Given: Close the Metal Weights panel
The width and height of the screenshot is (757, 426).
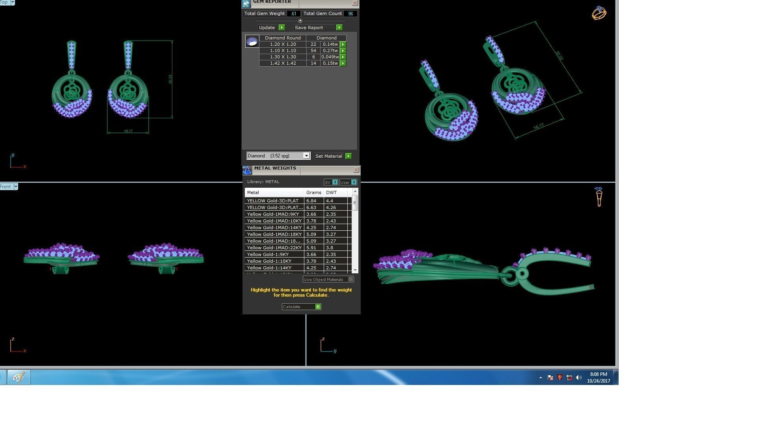Looking at the screenshot, I should [356, 170].
